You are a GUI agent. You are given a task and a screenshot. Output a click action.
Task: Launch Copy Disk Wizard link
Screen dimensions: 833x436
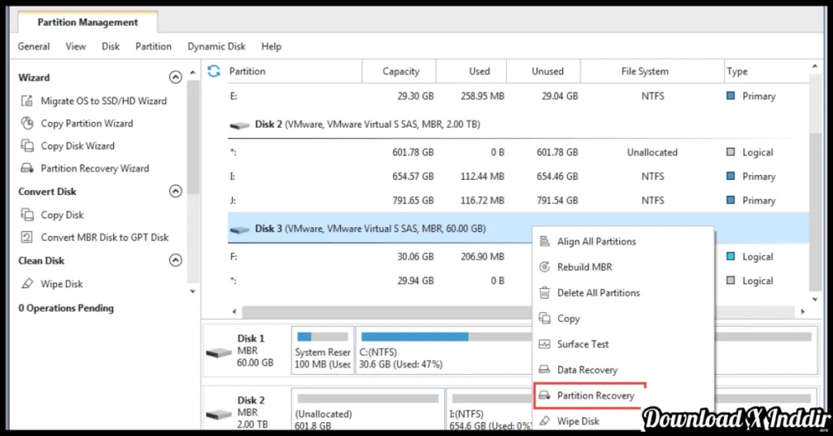(x=77, y=146)
